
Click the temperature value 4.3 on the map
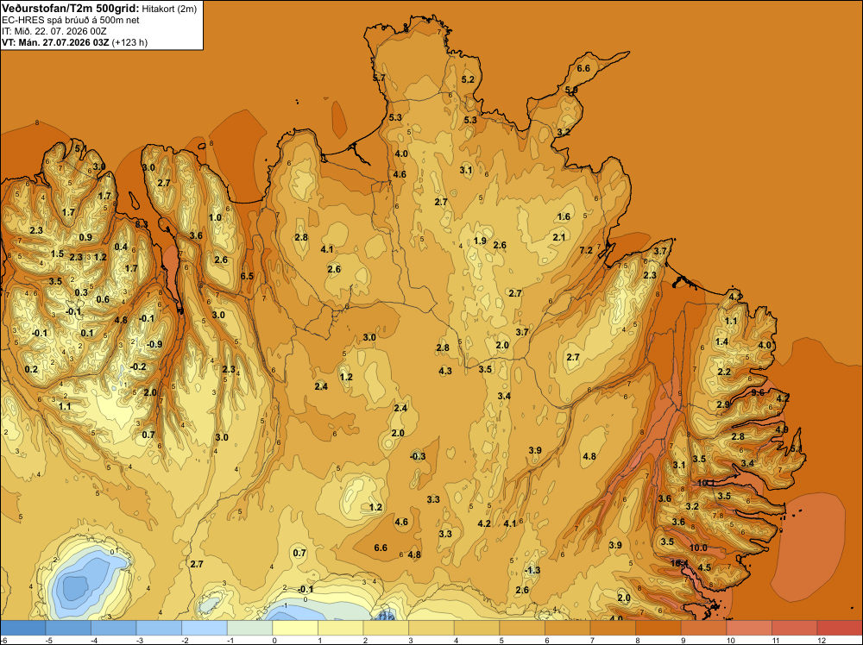pos(445,371)
